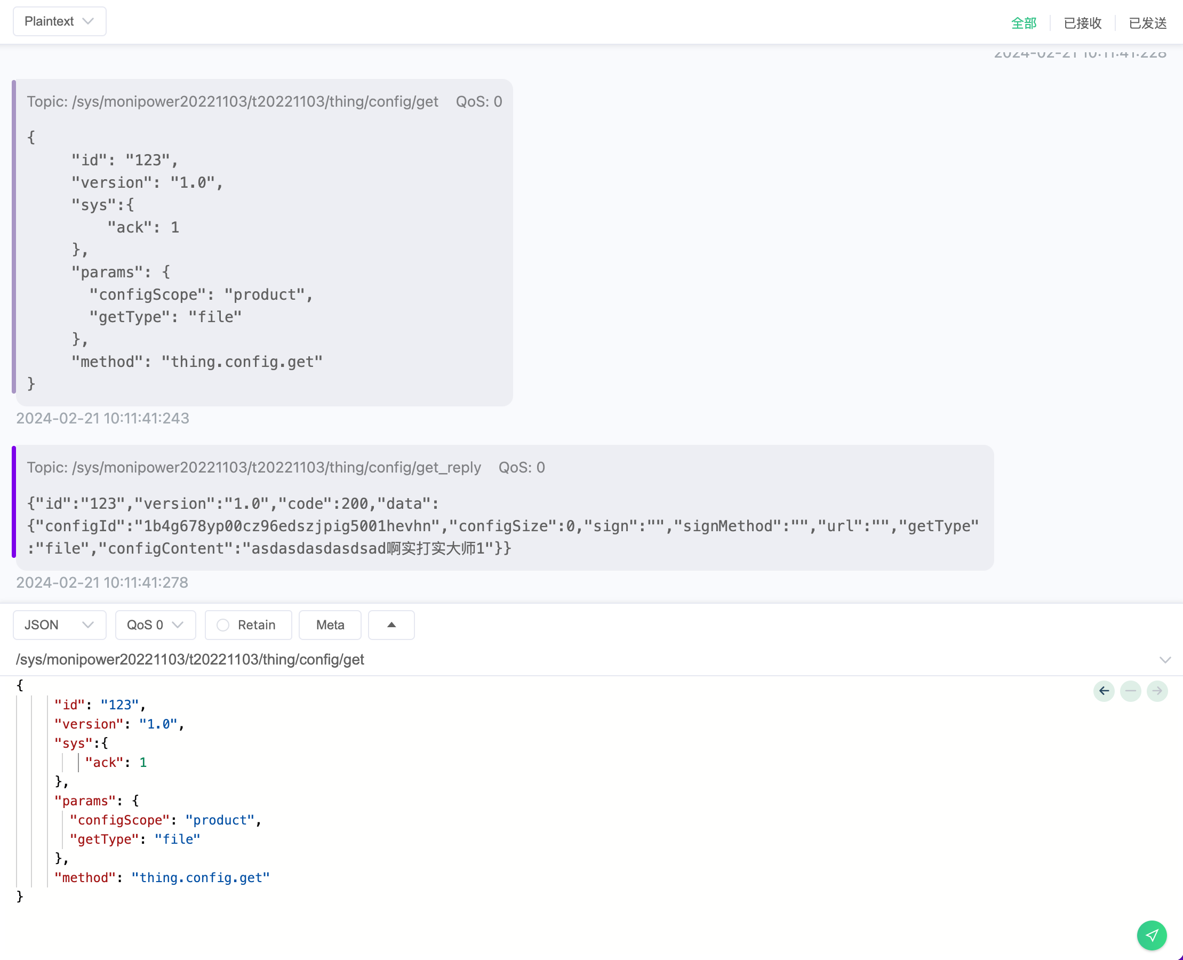Click "configScope": "product" in sent message bubble
The image size is (1183, 960).
tap(201, 295)
